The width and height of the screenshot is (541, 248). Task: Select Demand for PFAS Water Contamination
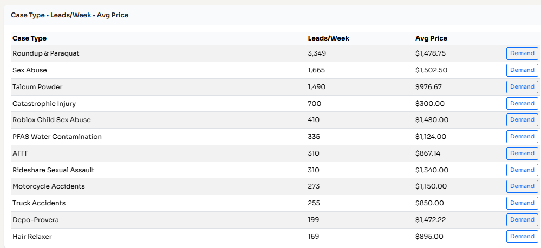point(522,137)
